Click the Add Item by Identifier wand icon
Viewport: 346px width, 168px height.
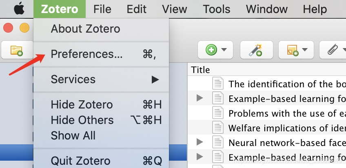[x=255, y=50]
